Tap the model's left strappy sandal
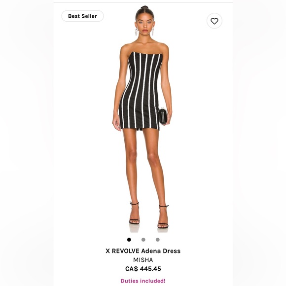Viewport: 286px width, 286px height. click(x=163, y=217)
